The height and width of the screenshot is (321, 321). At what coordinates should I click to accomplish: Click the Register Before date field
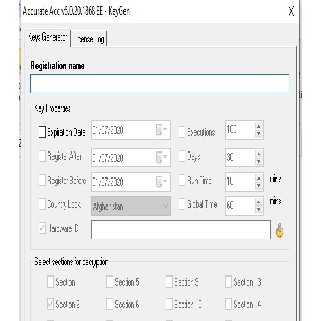tap(131, 182)
